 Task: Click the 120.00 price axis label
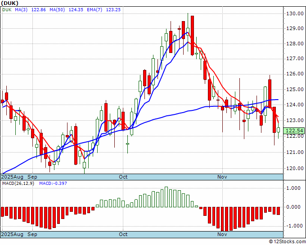(x=295, y=168)
